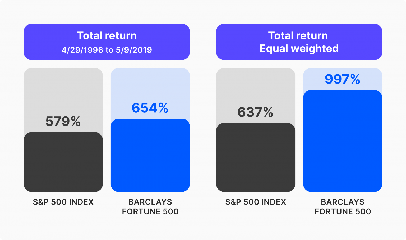Click S&P 500 INDEX label in equal-weighted chart
Image resolution: width=406 pixels, height=240 pixels.
[256, 202]
